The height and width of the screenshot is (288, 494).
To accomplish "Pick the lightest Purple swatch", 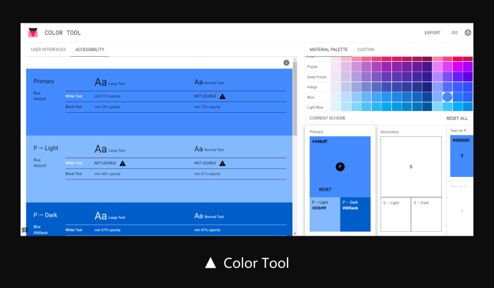I will [336, 67].
